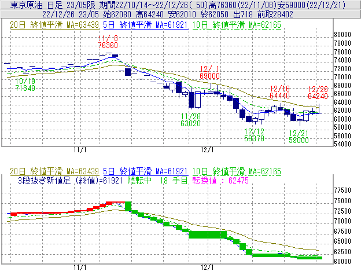The image size is (361, 275).
Task: Click the 80000 price axis label
Action: [342, 35]
